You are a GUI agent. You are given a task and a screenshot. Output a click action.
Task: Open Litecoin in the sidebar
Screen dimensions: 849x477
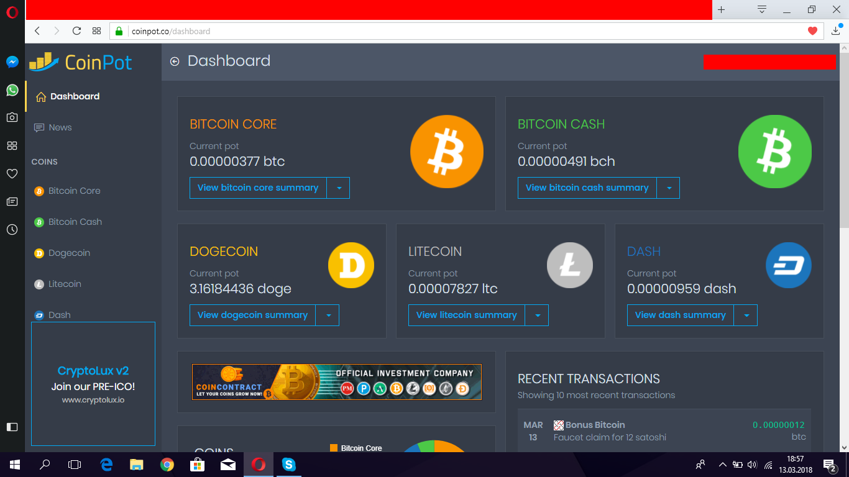point(93,284)
